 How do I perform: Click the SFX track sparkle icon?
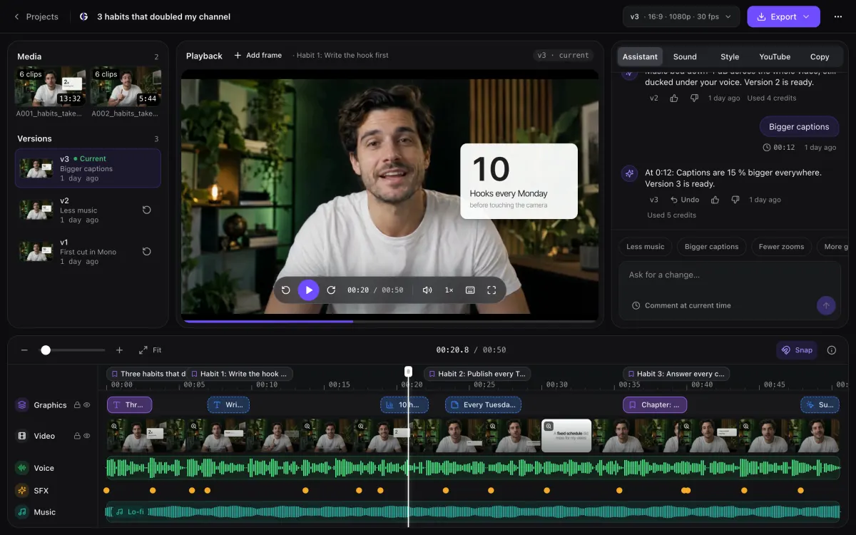pos(22,491)
